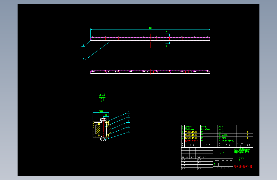Select green standard code in parts list row 5
277x180 pixels.
pyautogui.click(x=189, y=129)
